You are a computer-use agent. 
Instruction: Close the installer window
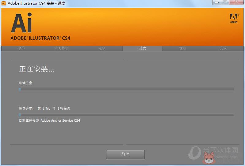[x=236, y=2]
